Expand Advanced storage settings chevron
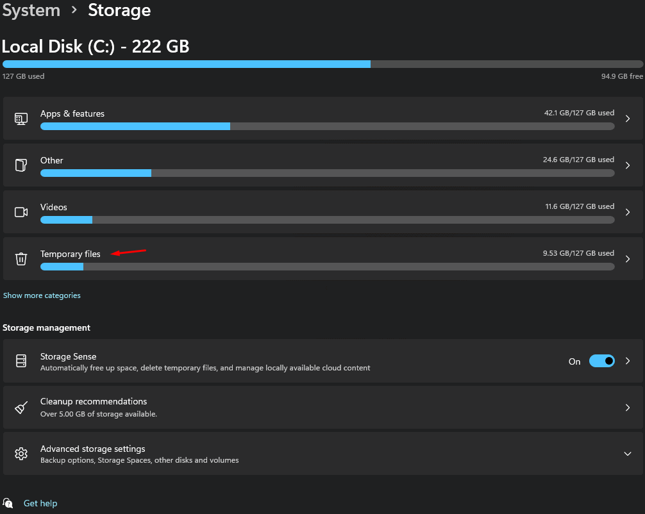645x514 pixels. 628,454
